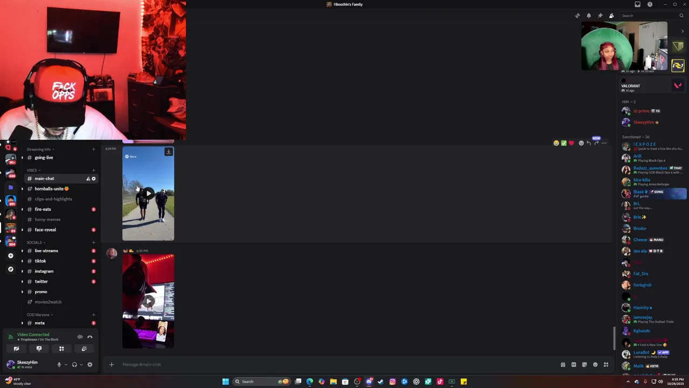Show pinned messages via pin icon
The image size is (689, 388).
(x=600, y=16)
